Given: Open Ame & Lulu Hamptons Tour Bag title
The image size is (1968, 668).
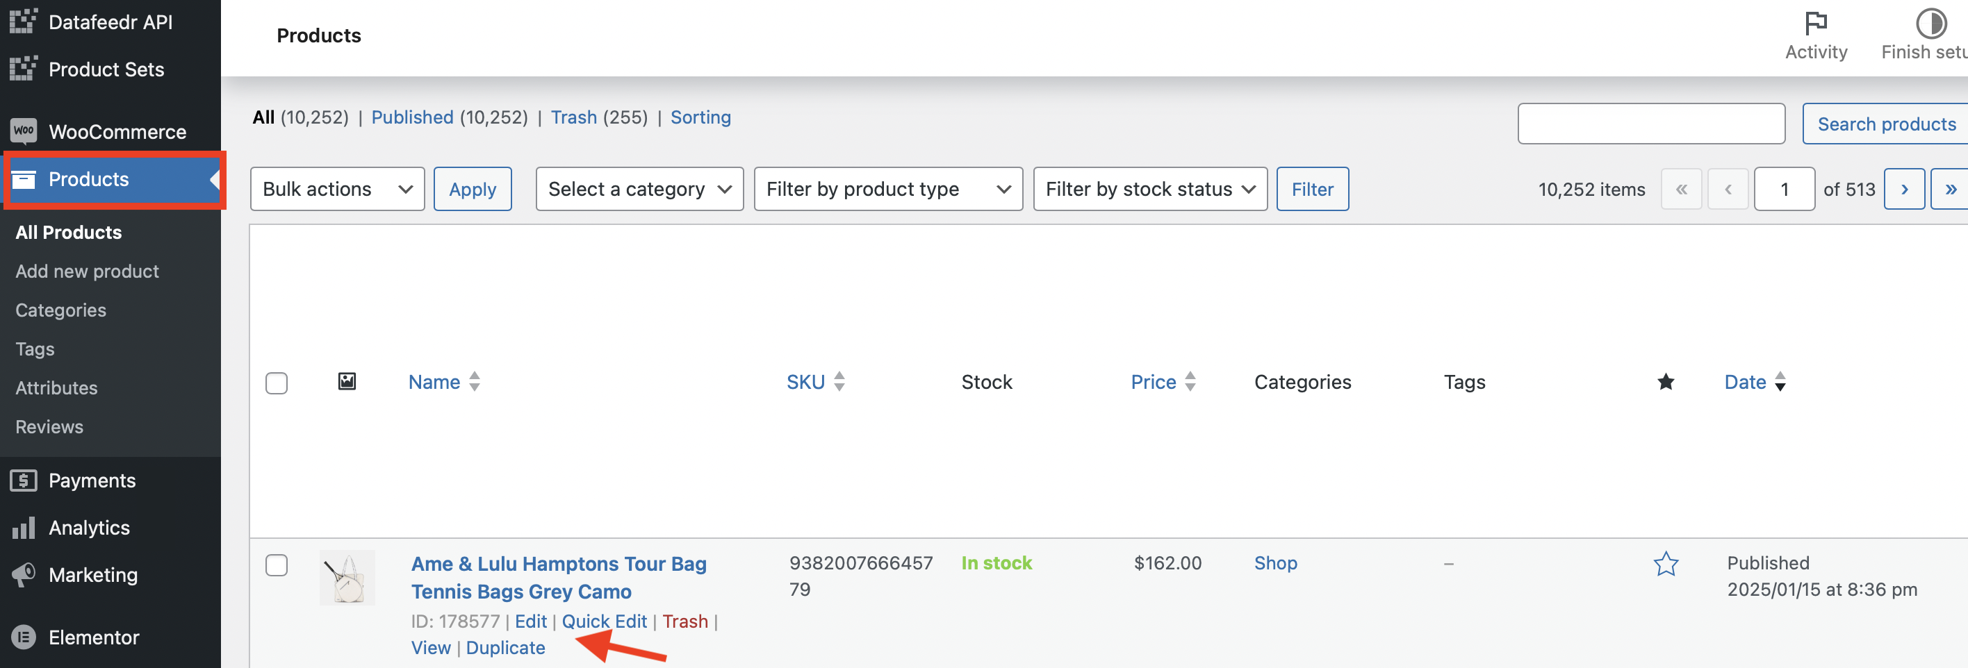Looking at the screenshot, I should [x=559, y=578].
